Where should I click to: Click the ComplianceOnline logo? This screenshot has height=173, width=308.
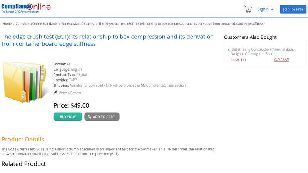[26, 8]
